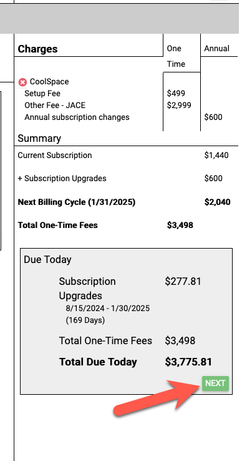Click the green NEXT button
Viewport: 247px width, 461px height.
click(x=215, y=384)
